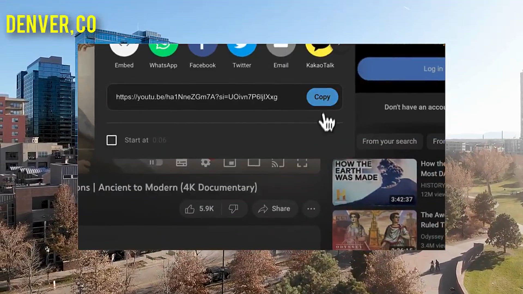Open the more actions three-dot menu

311,209
